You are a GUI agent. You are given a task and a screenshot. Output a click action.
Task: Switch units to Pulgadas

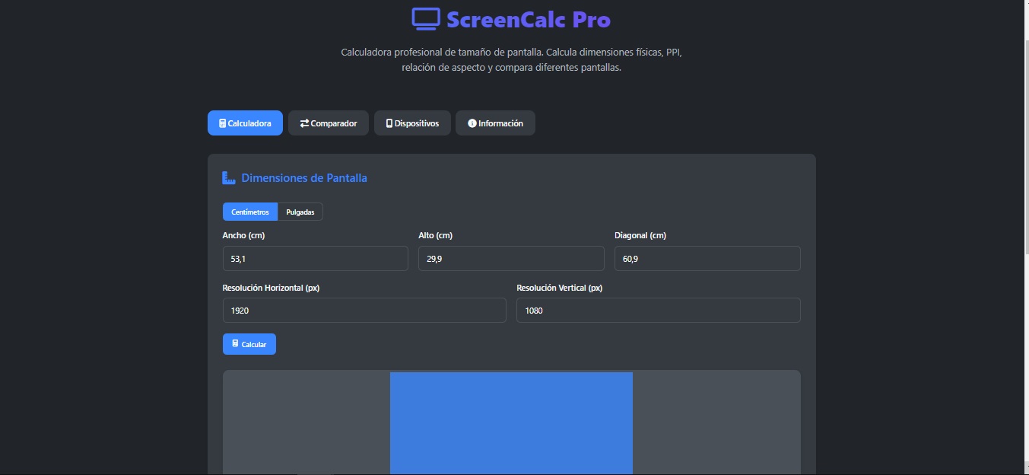point(300,212)
